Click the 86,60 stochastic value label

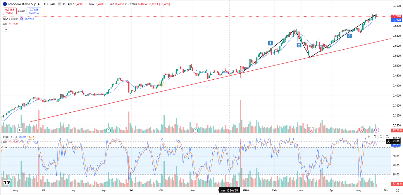397,144
